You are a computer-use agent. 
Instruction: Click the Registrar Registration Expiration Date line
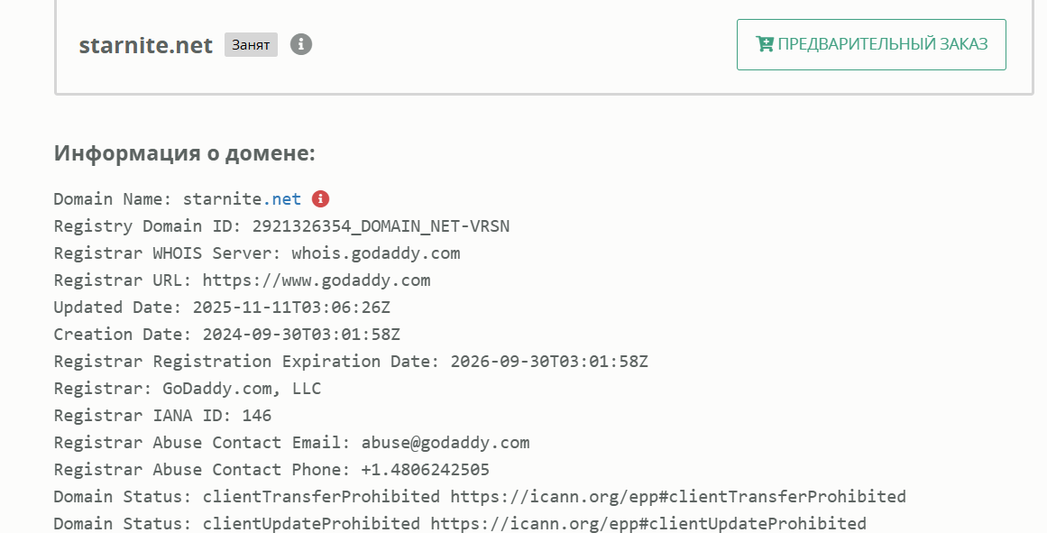click(351, 362)
